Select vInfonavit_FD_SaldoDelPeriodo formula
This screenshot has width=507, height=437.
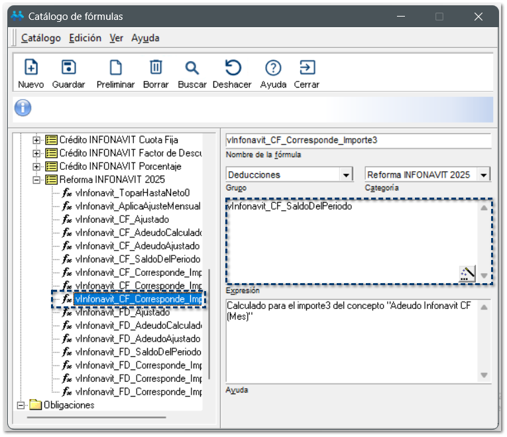point(137,352)
